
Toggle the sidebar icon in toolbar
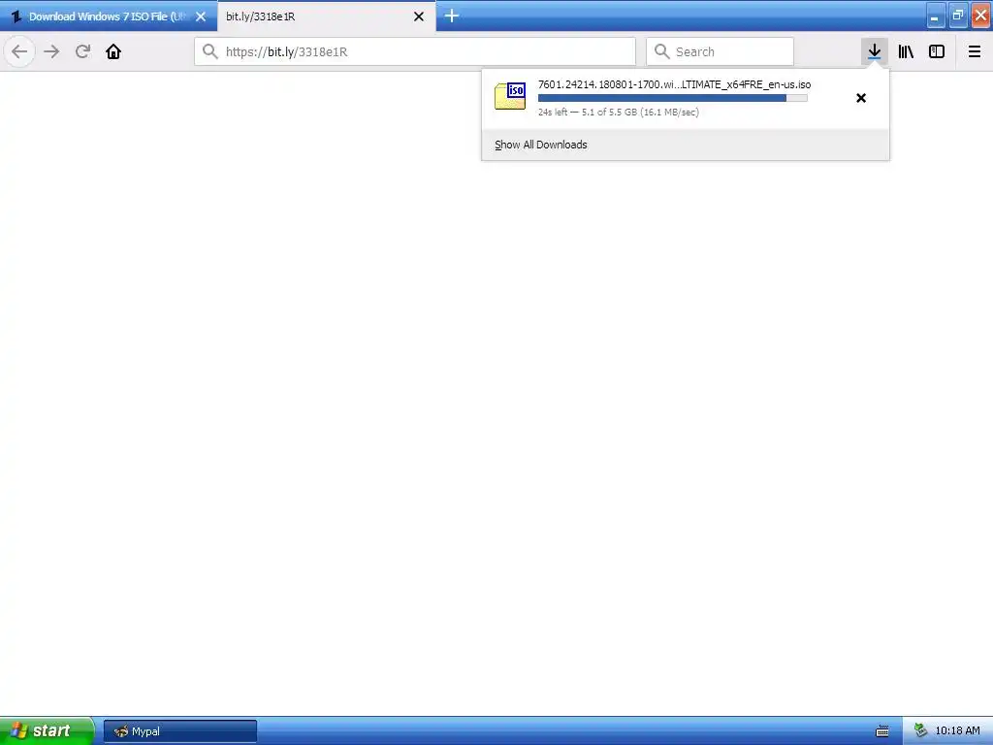pyautogui.click(x=937, y=51)
